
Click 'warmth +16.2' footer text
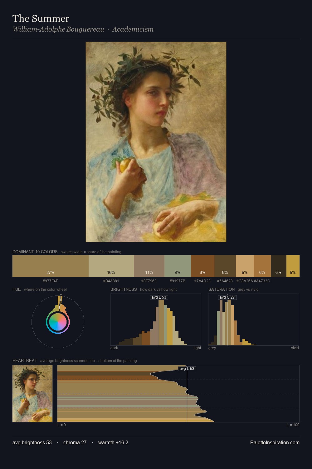pyautogui.click(x=113, y=442)
